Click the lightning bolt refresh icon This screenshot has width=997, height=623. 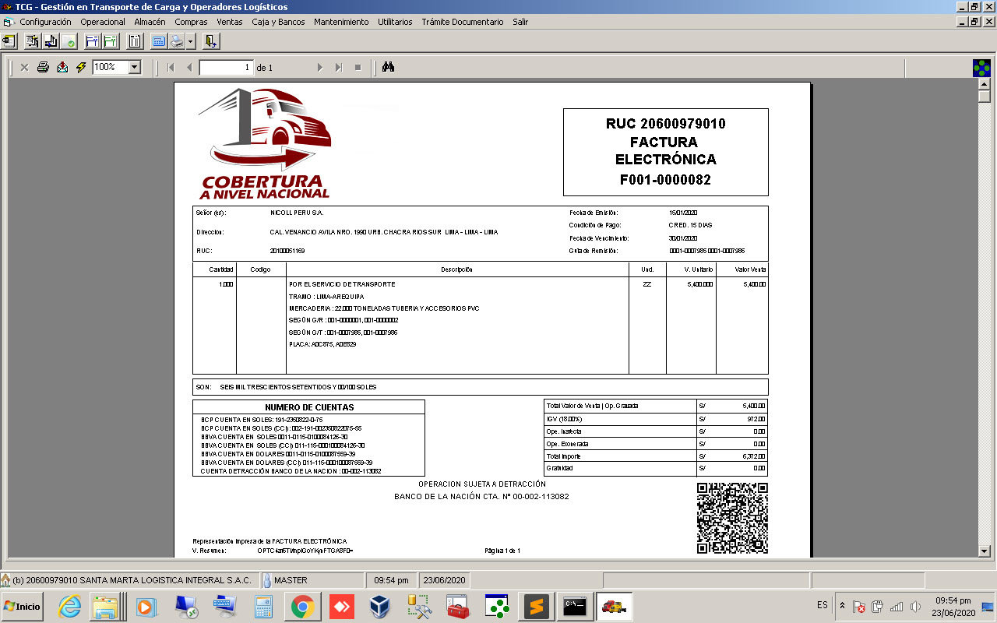pos(81,68)
